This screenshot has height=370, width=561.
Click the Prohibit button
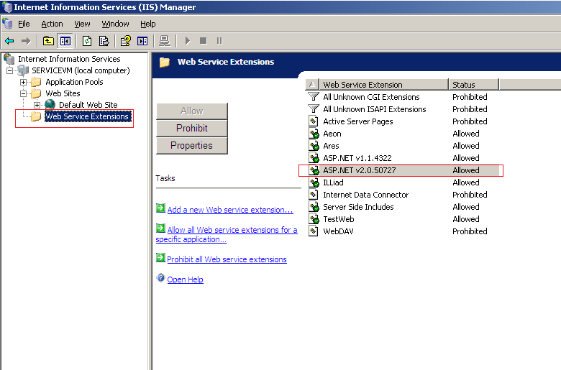[192, 129]
